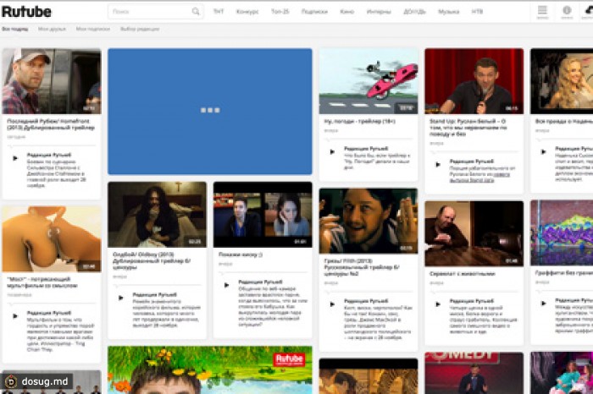Click play icon under Stand Up card
The height and width of the screenshot is (394, 593).
[x=438, y=163]
